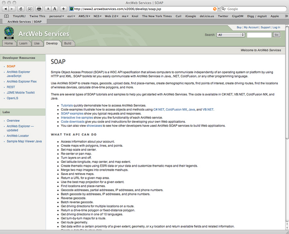
Task: Open the SOAP examples link
Action: tap(72, 114)
